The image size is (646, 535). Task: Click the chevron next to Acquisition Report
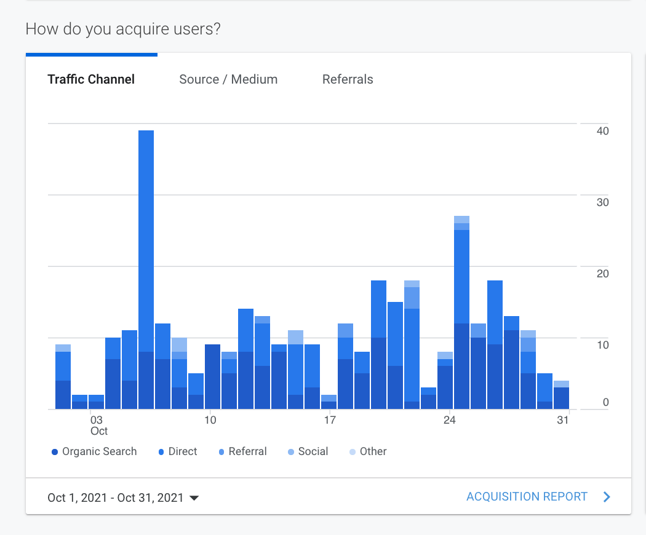(x=607, y=497)
